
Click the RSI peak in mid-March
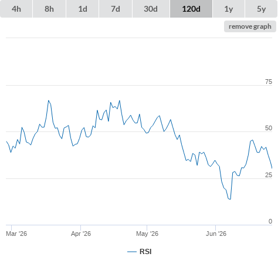click(x=49, y=100)
